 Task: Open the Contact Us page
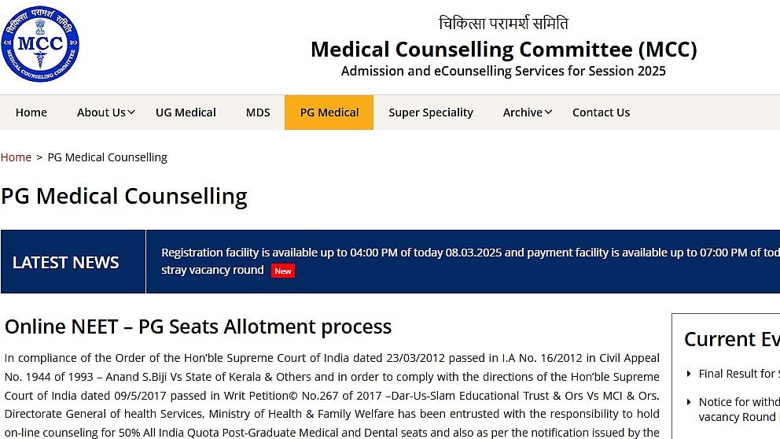point(601,113)
